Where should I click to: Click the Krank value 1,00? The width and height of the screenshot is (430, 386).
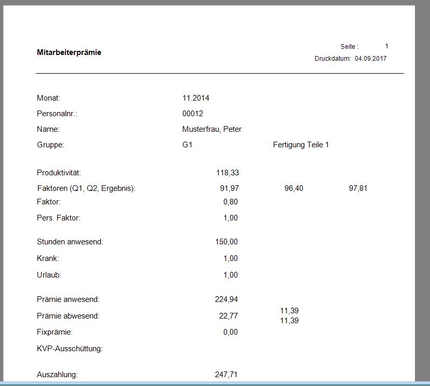(x=231, y=258)
